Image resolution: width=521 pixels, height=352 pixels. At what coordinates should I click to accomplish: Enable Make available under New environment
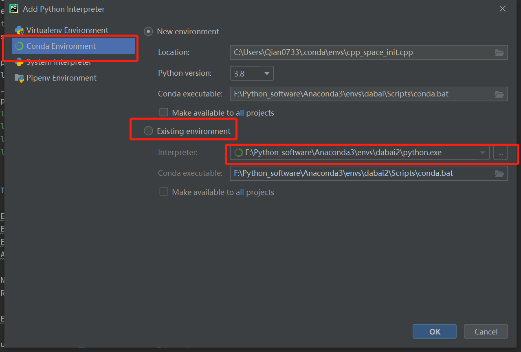[x=164, y=112]
